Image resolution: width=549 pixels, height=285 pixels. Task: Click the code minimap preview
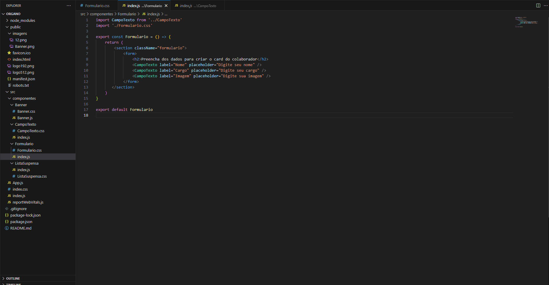click(527, 22)
